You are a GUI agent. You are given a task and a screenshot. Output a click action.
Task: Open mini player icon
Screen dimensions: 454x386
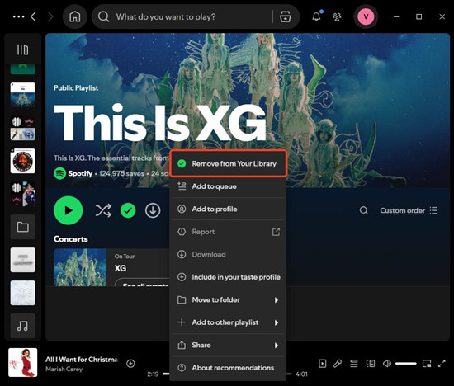pyautogui.click(x=427, y=364)
